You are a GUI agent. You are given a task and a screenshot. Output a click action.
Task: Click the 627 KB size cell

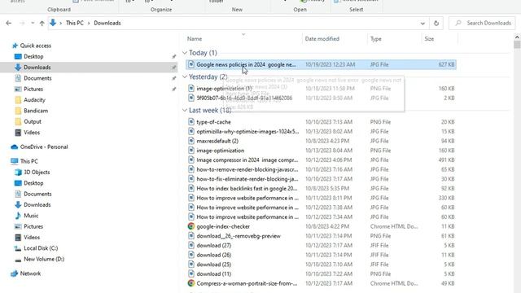point(446,64)
